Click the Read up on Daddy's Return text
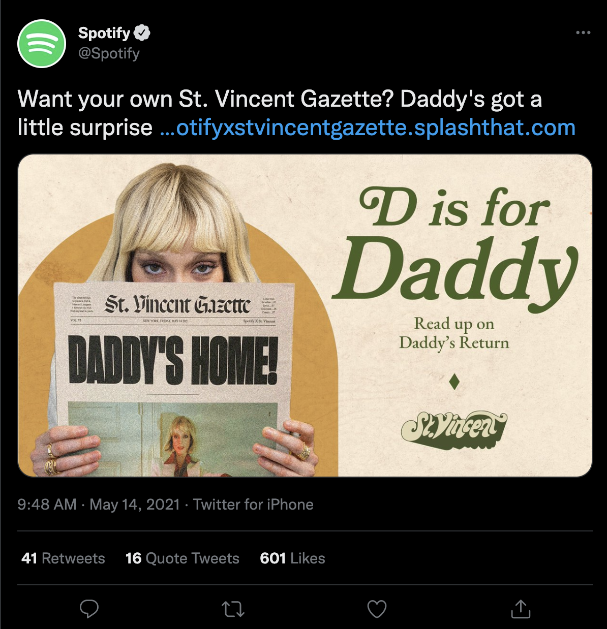This screenshot has height=629, width=607. [x=454, y=333]
